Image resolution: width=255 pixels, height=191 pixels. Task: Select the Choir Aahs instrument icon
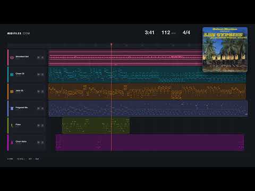pos(12,142)
